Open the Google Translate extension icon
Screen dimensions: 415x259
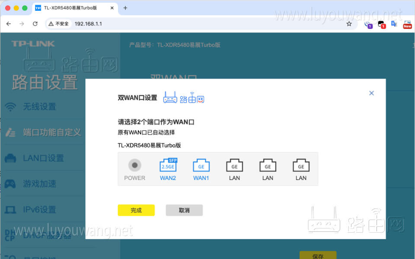pos(394,24)
